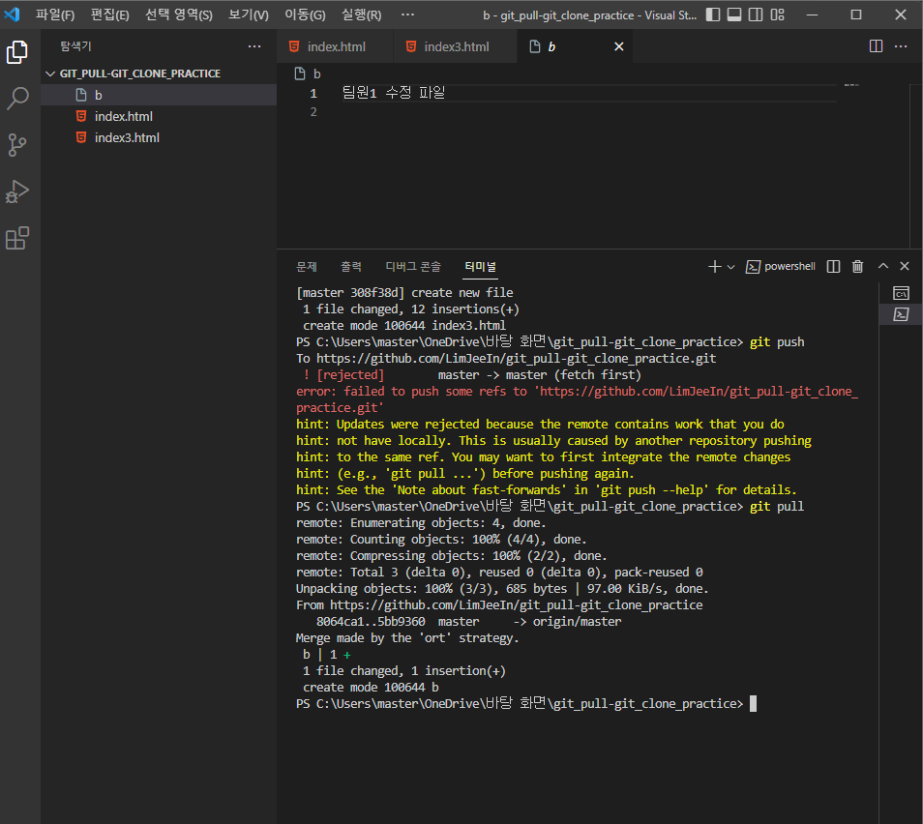Click the 'From https://github.com' repository link in terminal
The image size is (923, 824).
click(516, 605)
